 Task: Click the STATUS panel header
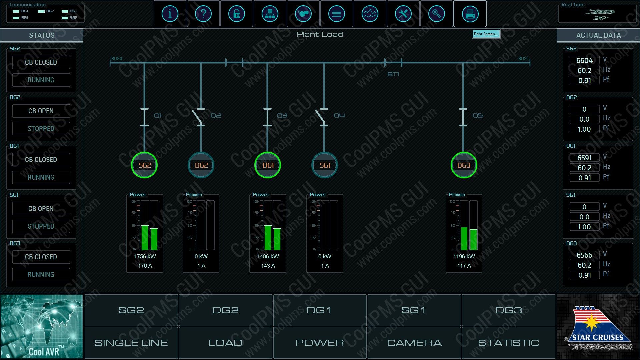(x=42, y=35)
